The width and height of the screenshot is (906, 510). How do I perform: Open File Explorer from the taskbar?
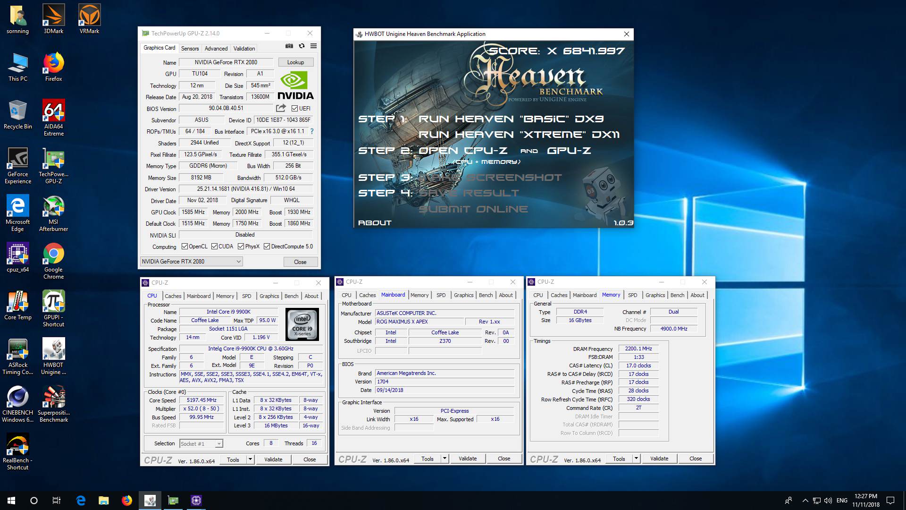coord(104,501)
